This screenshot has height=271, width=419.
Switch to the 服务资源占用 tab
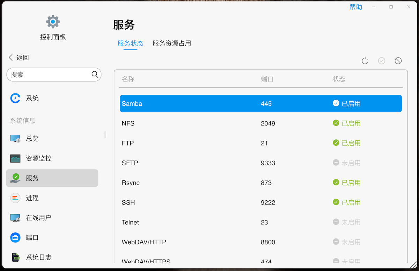(172, 43)
